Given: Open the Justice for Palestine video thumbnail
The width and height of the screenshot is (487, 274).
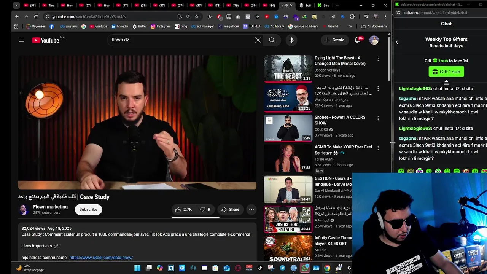Looking at the screenshot, I should 288,219.
